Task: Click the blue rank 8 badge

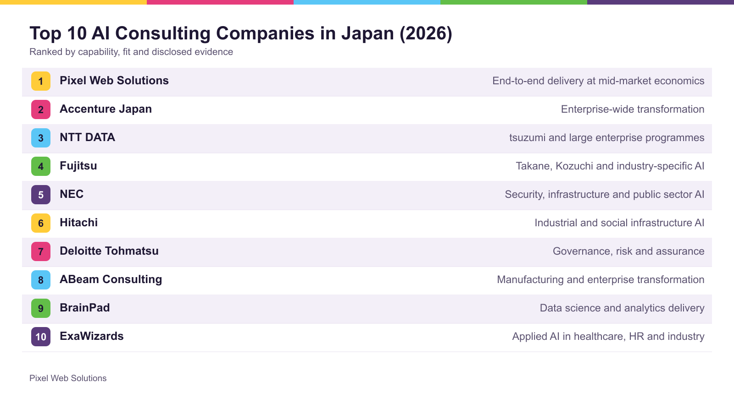Action: [x=41, y=280]
